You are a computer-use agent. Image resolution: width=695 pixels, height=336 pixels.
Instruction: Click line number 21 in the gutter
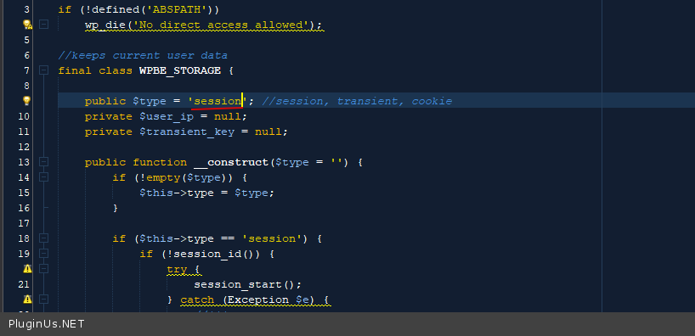pos(24,284)
